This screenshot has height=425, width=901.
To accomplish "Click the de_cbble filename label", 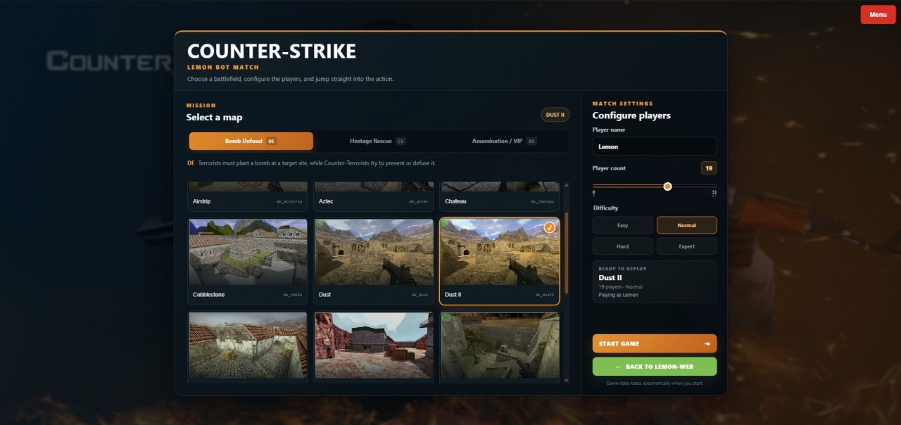I will [x=293, y=295].
